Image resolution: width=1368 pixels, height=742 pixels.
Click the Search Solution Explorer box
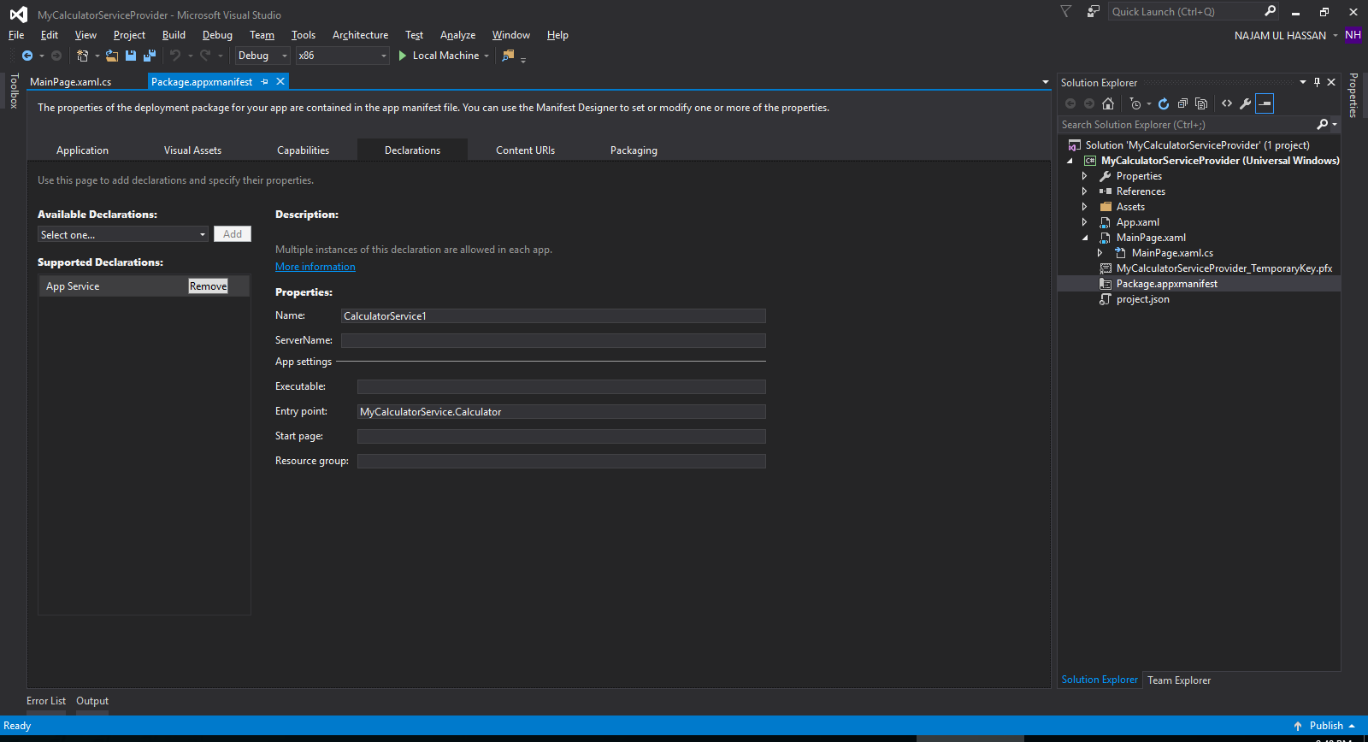click(x=1188, y=125)
